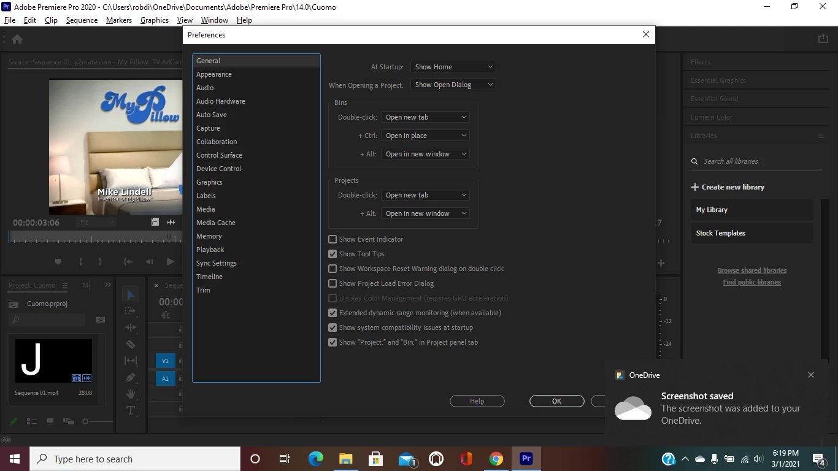Select Auto Save preferences category
The image size is (838, 471).
212,115
